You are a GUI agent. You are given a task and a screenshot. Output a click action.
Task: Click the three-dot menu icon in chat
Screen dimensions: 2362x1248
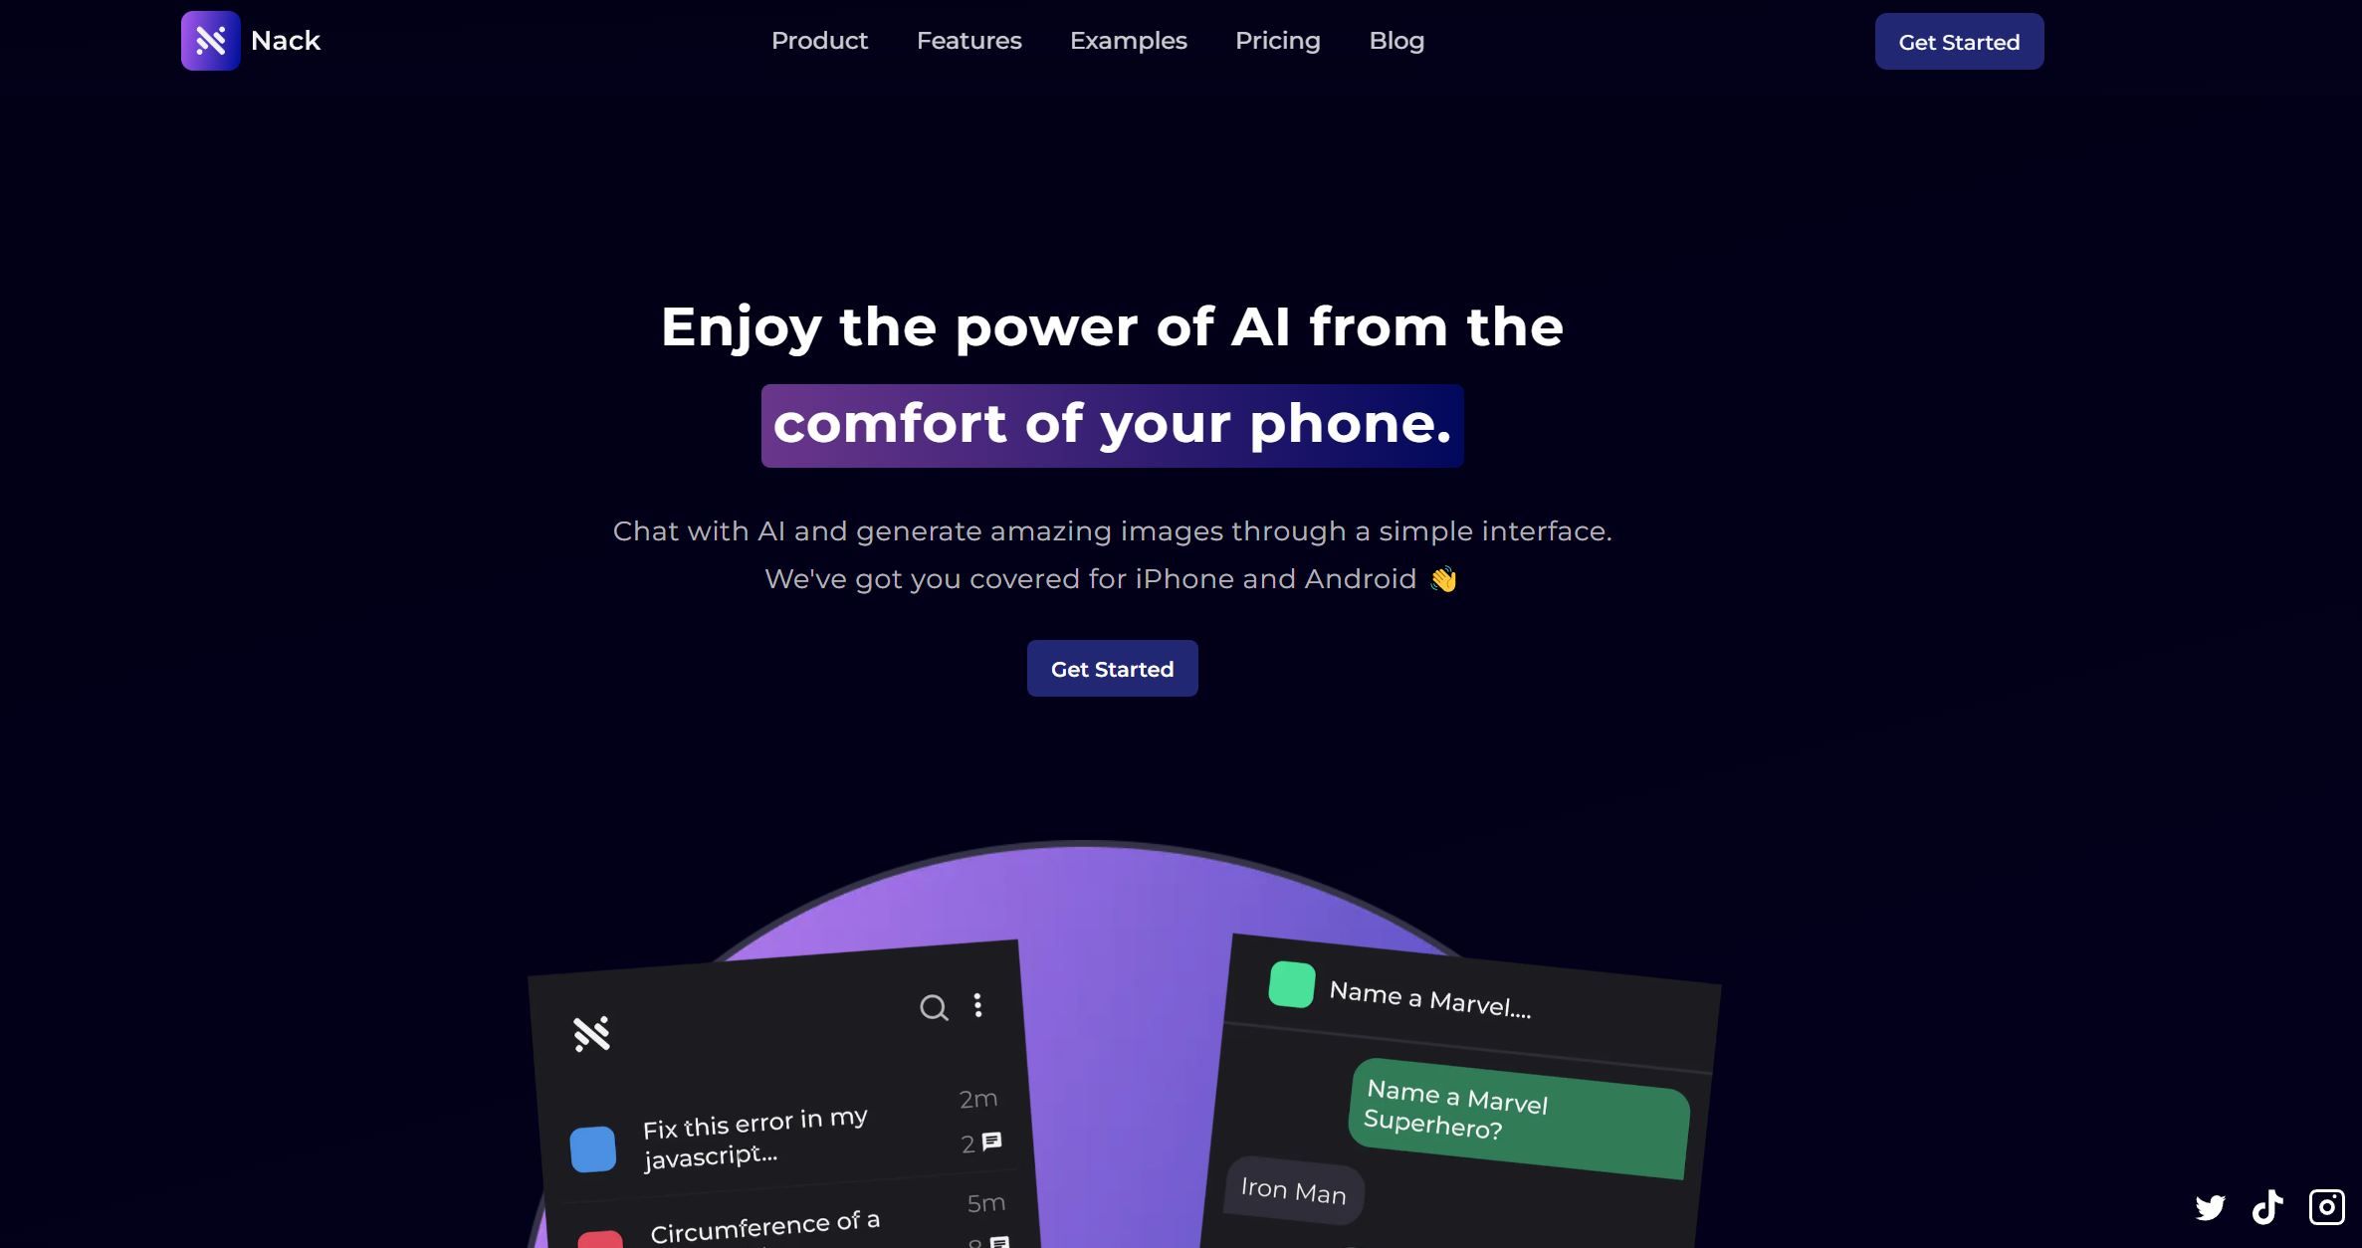pos(977,1006)
